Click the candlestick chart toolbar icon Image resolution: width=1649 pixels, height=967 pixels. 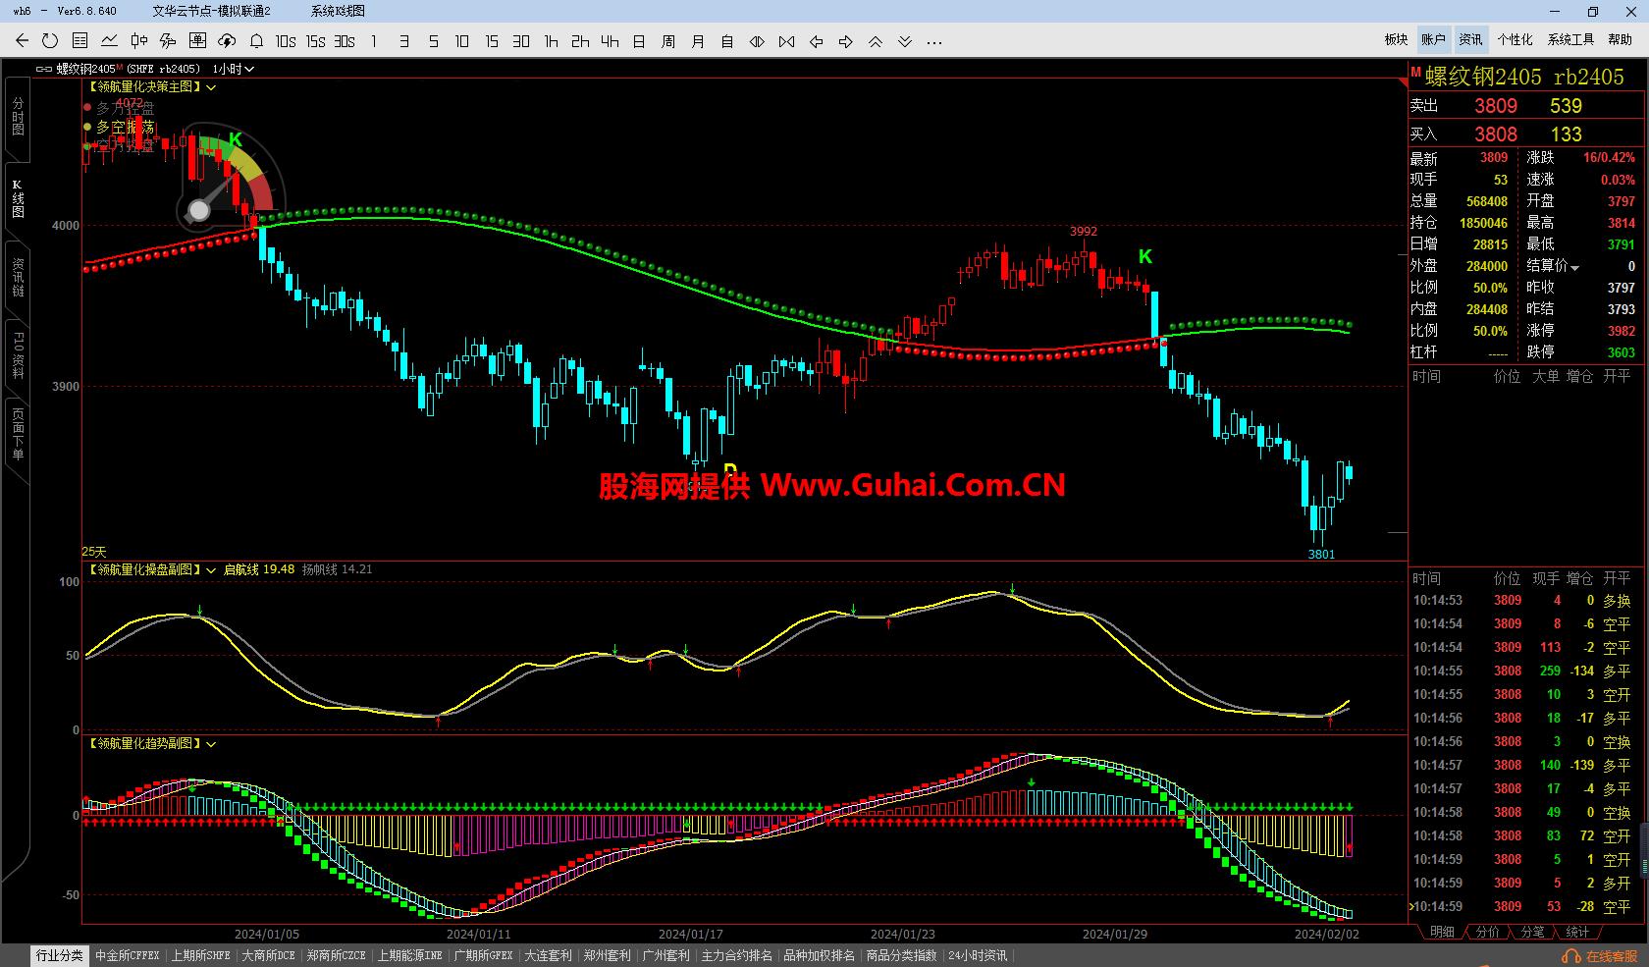138,41
